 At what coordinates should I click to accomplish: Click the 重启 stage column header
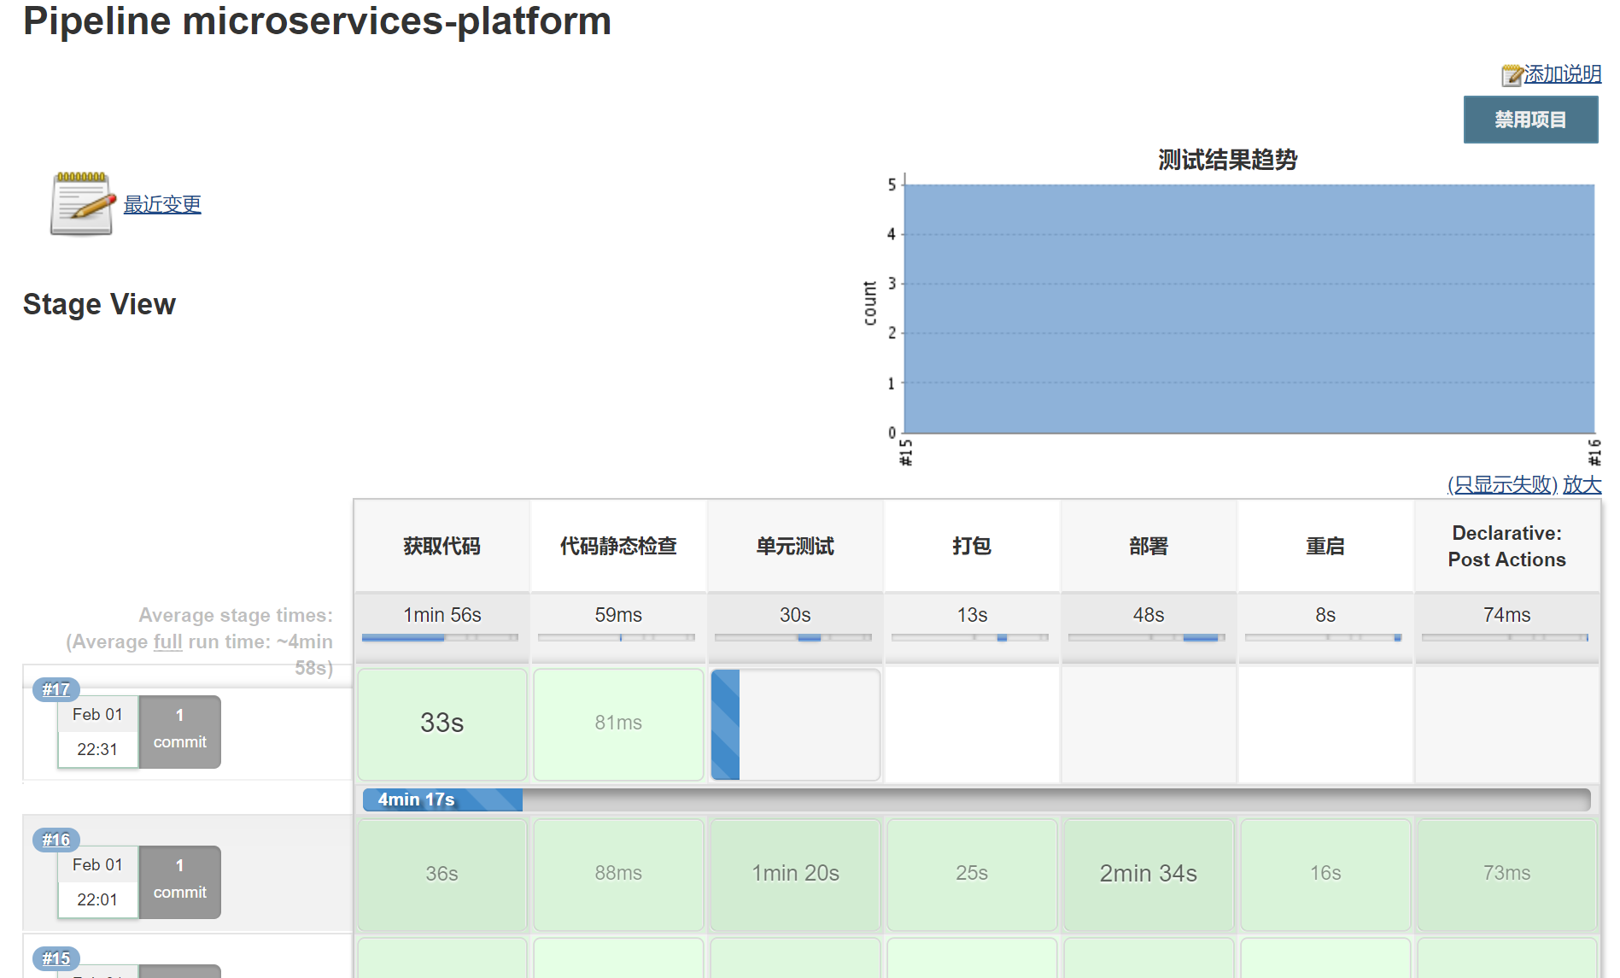pos(1325,546)
